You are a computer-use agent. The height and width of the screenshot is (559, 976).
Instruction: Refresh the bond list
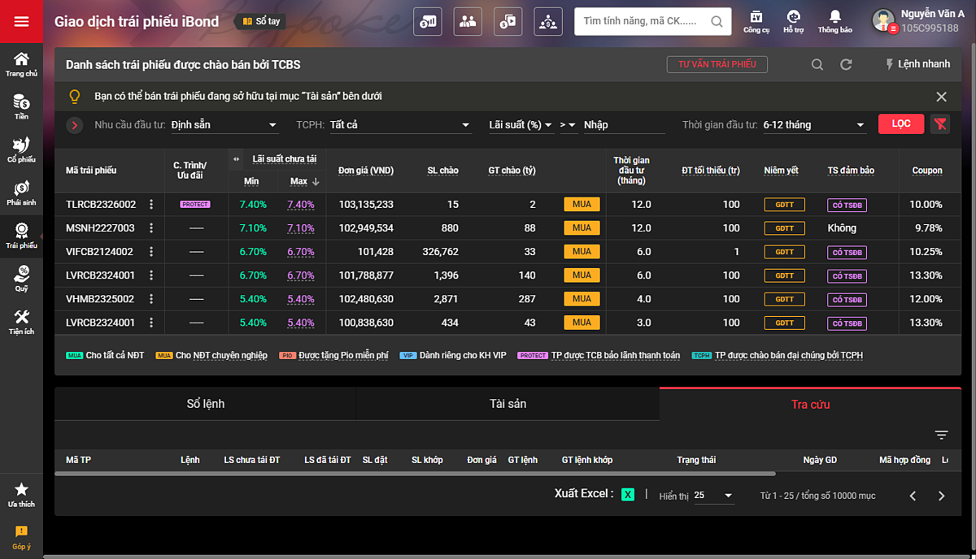coord(846,65)
